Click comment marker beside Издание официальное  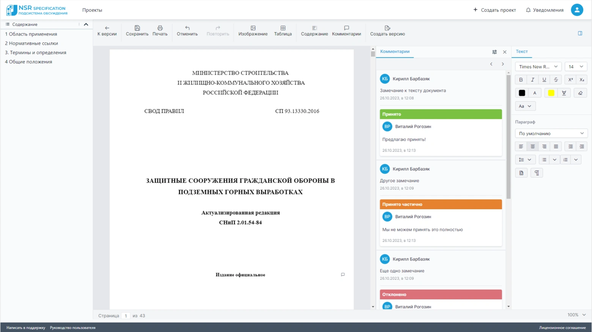[x=343, y=274]
